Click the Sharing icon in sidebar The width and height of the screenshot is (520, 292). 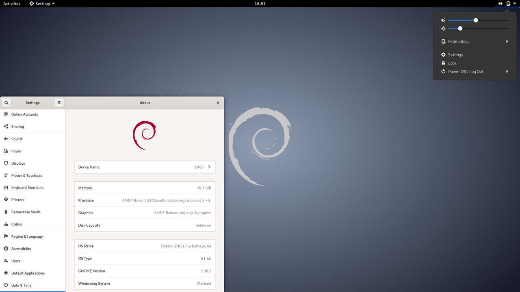6,127
